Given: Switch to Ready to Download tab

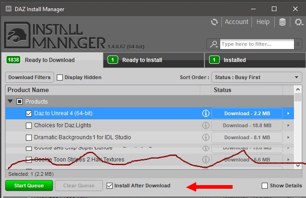Looking at the screenshot, I should pyautogui.click(x=52, y=60).
